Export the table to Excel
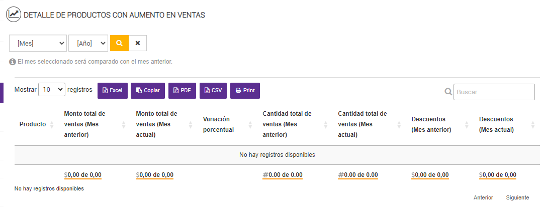The image size is (545, 214). point(113,90)
